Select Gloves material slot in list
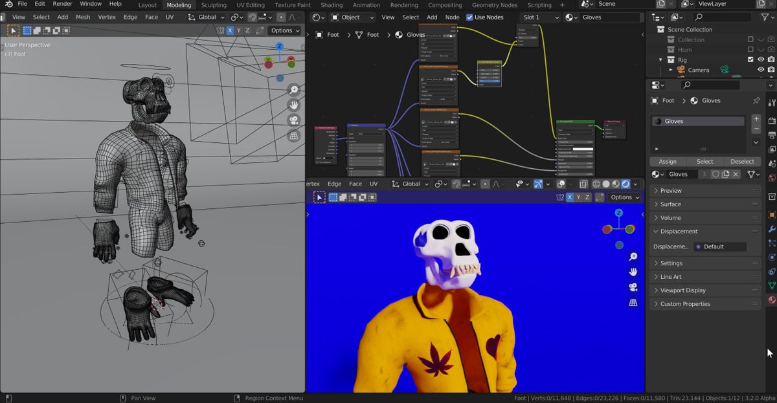This screenshot has width=777, height=403. [x=698, y=121]
